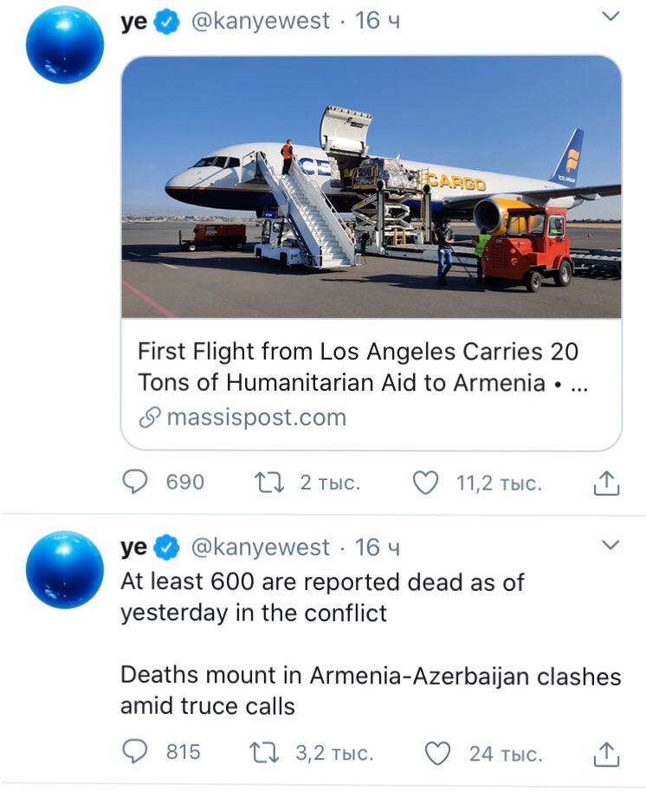Open the first tweet's chevron options menu
This screenshot has height=804, width=646.
tap(610, 17)
